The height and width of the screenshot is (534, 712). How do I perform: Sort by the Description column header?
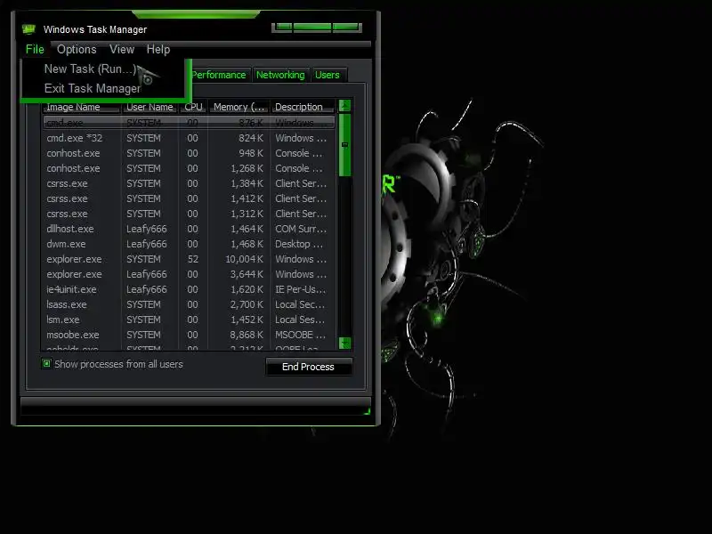pos(303,107)
